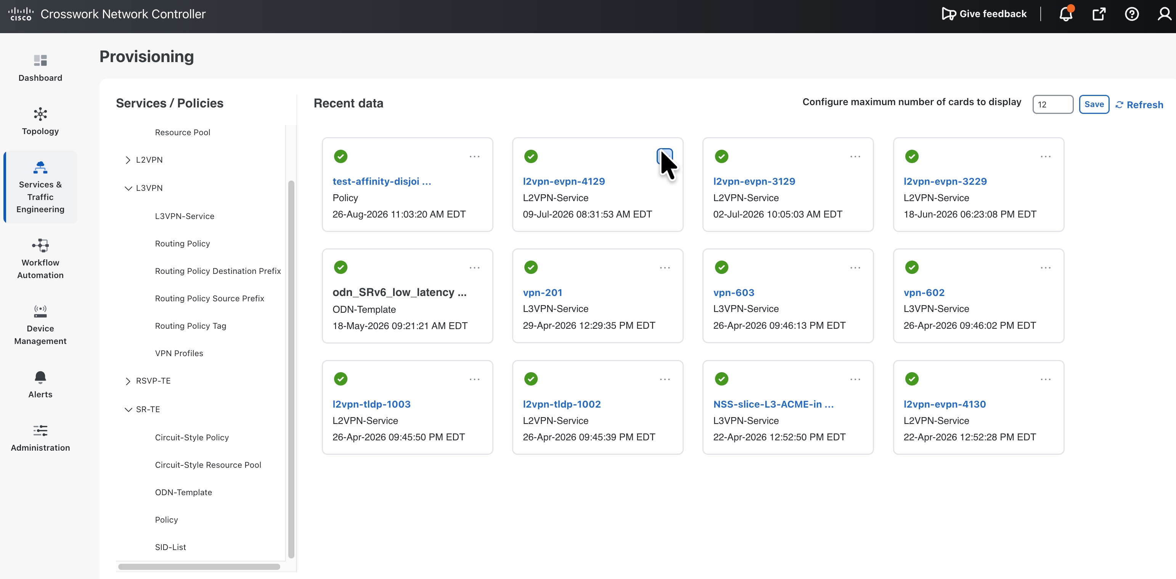Screen dimensions: 1176x579
Task: Open more options on vpn-201 card
Action: pos(665,268)
